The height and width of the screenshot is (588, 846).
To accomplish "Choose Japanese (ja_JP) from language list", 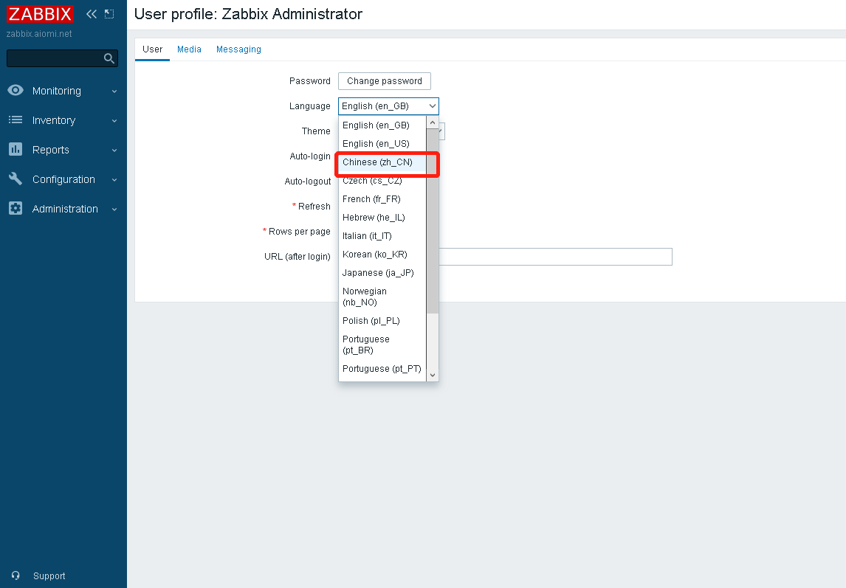I will [378, 273].
